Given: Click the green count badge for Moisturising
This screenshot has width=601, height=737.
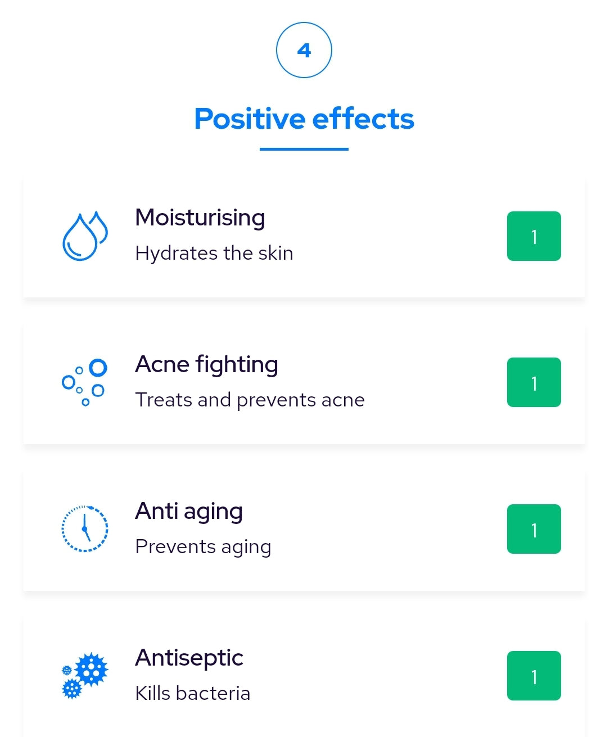Looking at the screenshot, I should coord(534,236).
